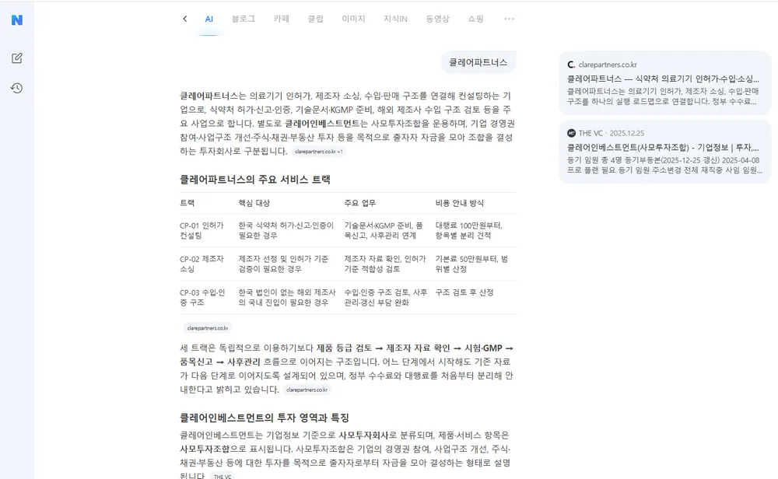Open the THE VC 클레어인베스트먼트 source card

pyautogui.click(x=664, y=152)
